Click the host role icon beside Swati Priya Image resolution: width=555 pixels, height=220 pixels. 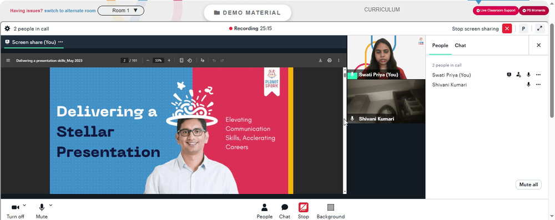[518, 75]
